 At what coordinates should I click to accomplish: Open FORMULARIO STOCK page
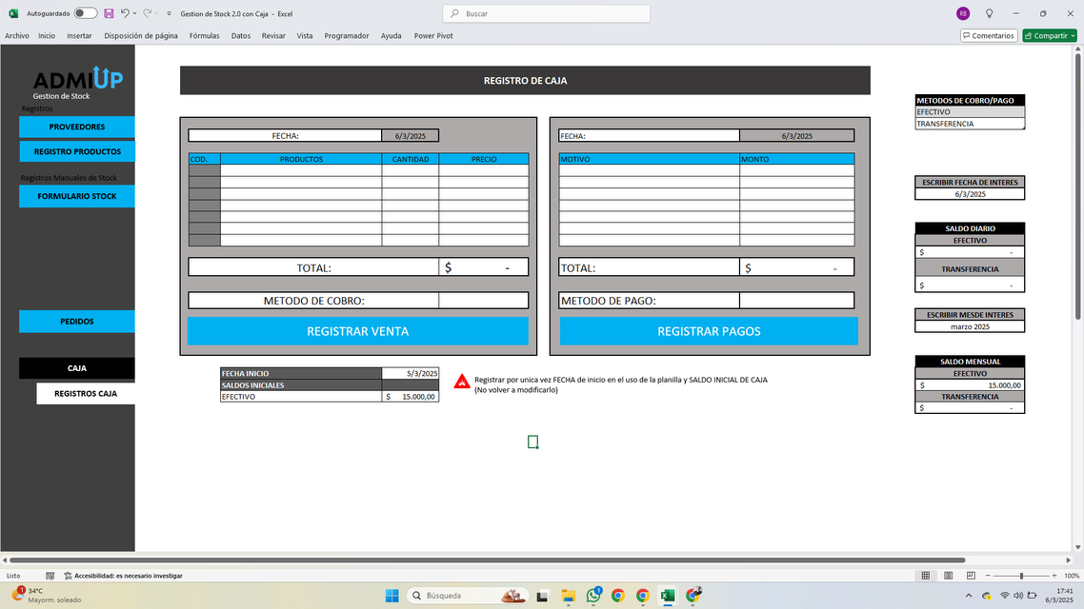(x=77, y=196)
